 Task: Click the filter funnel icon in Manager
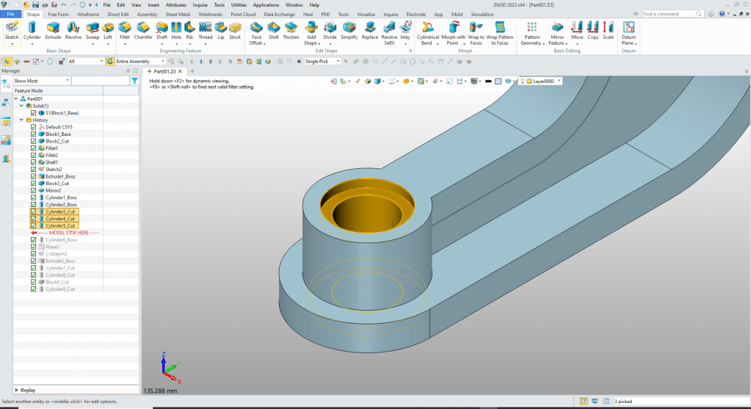click(134, 81)
